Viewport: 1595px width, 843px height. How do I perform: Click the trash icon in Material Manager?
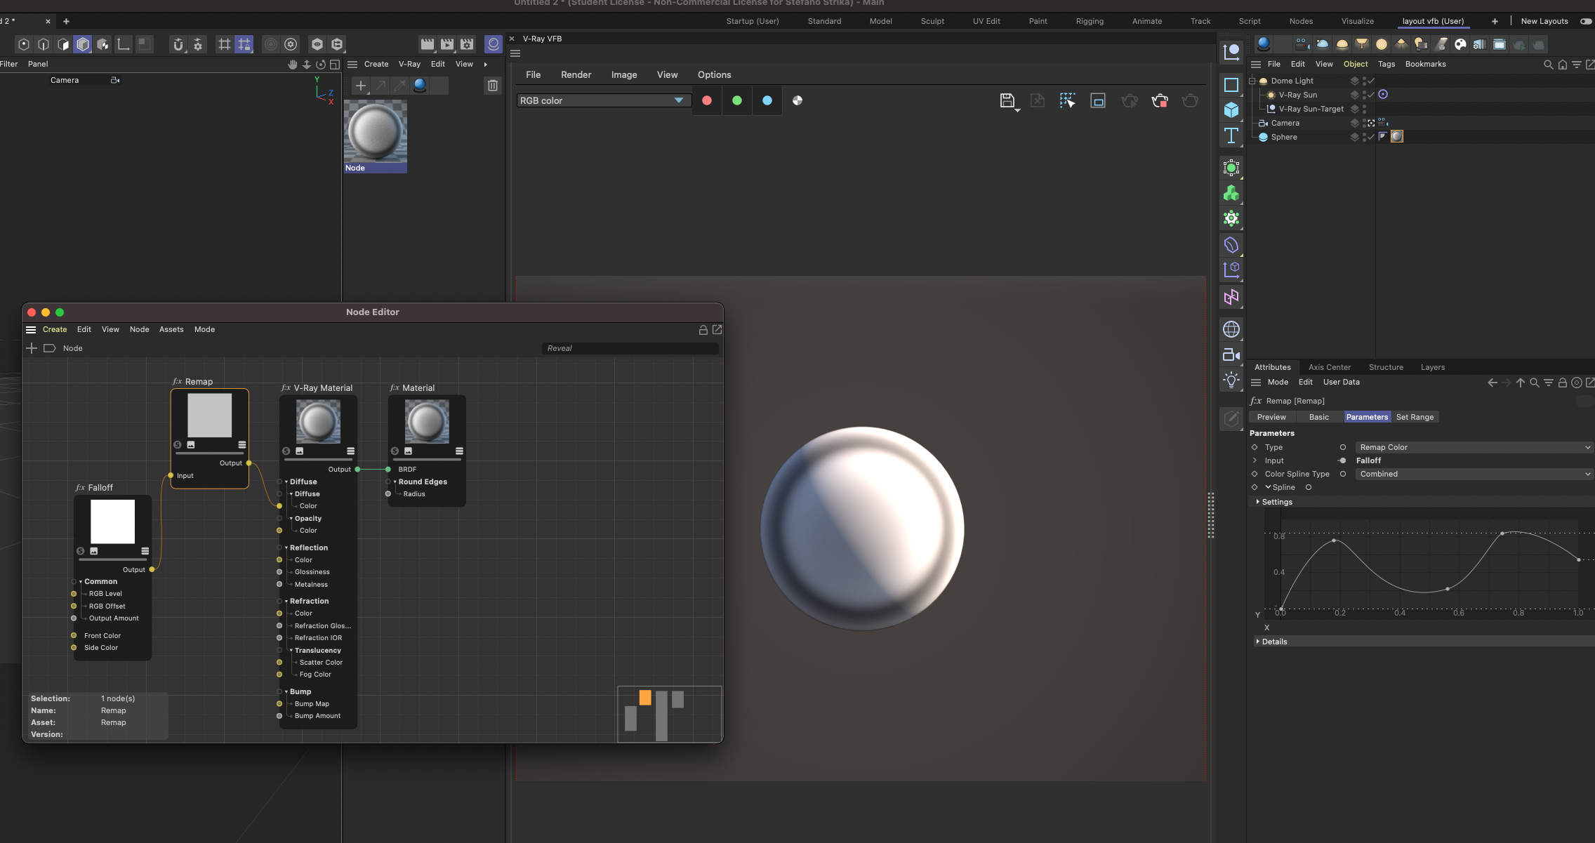[493, 86]
